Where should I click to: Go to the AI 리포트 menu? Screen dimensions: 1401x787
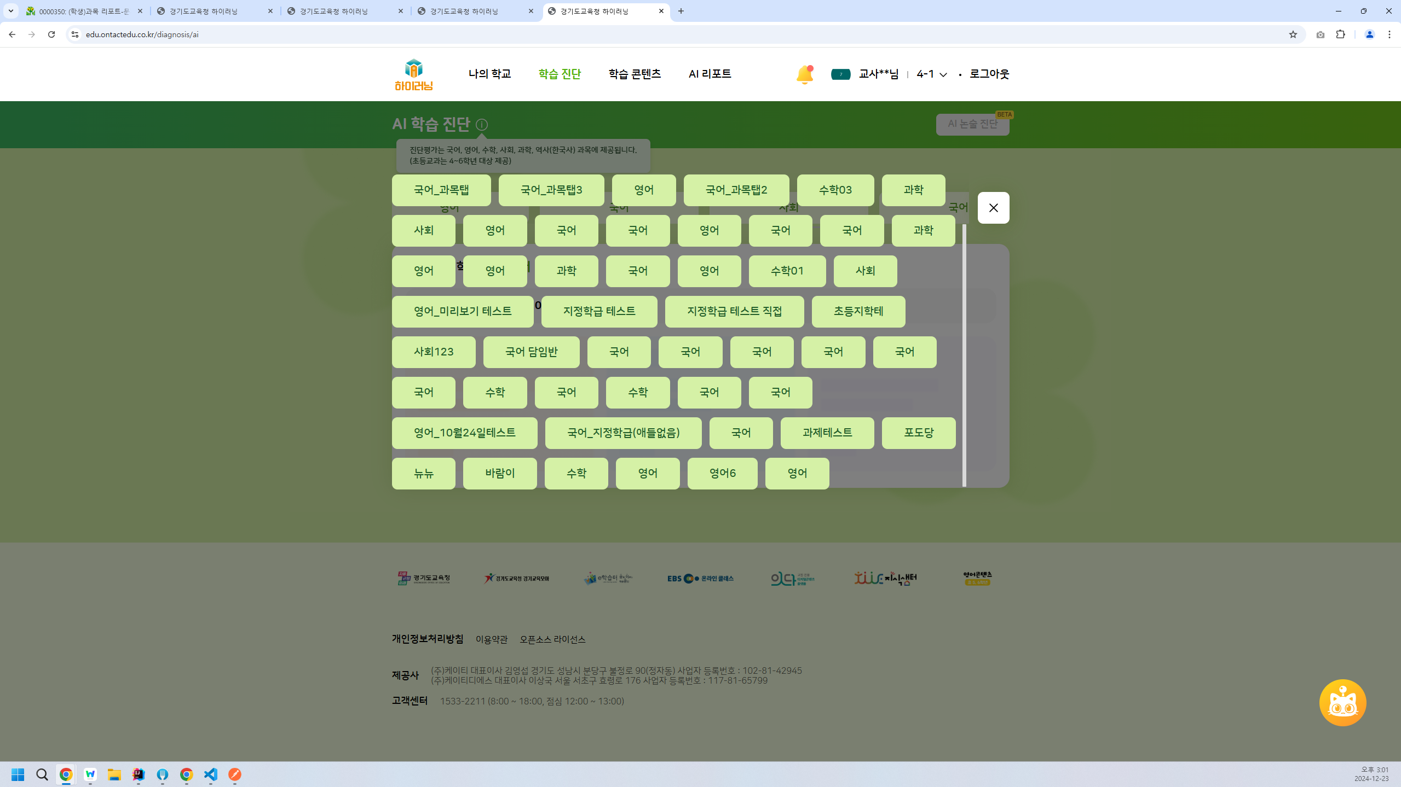coord(710,74)
